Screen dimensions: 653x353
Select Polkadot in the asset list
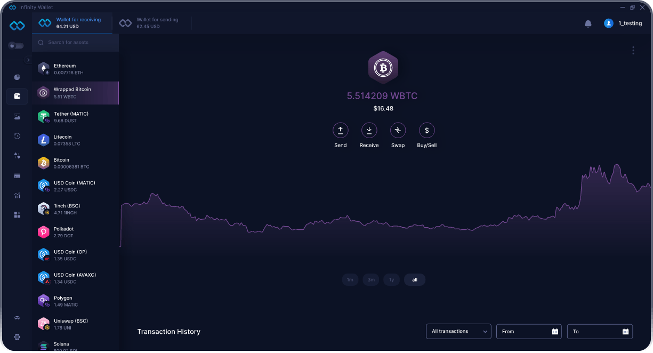[x=76, y=231]
